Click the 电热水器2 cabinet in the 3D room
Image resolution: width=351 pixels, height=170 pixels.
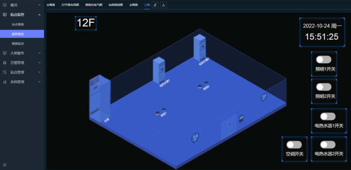click(x=200, y=48)
